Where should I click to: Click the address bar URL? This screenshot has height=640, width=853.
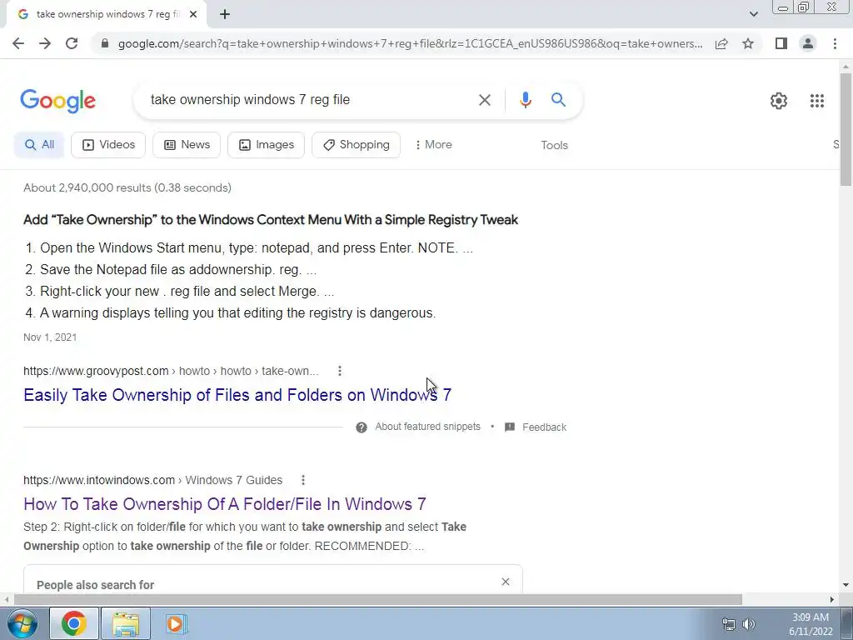[x=410, y=43]
